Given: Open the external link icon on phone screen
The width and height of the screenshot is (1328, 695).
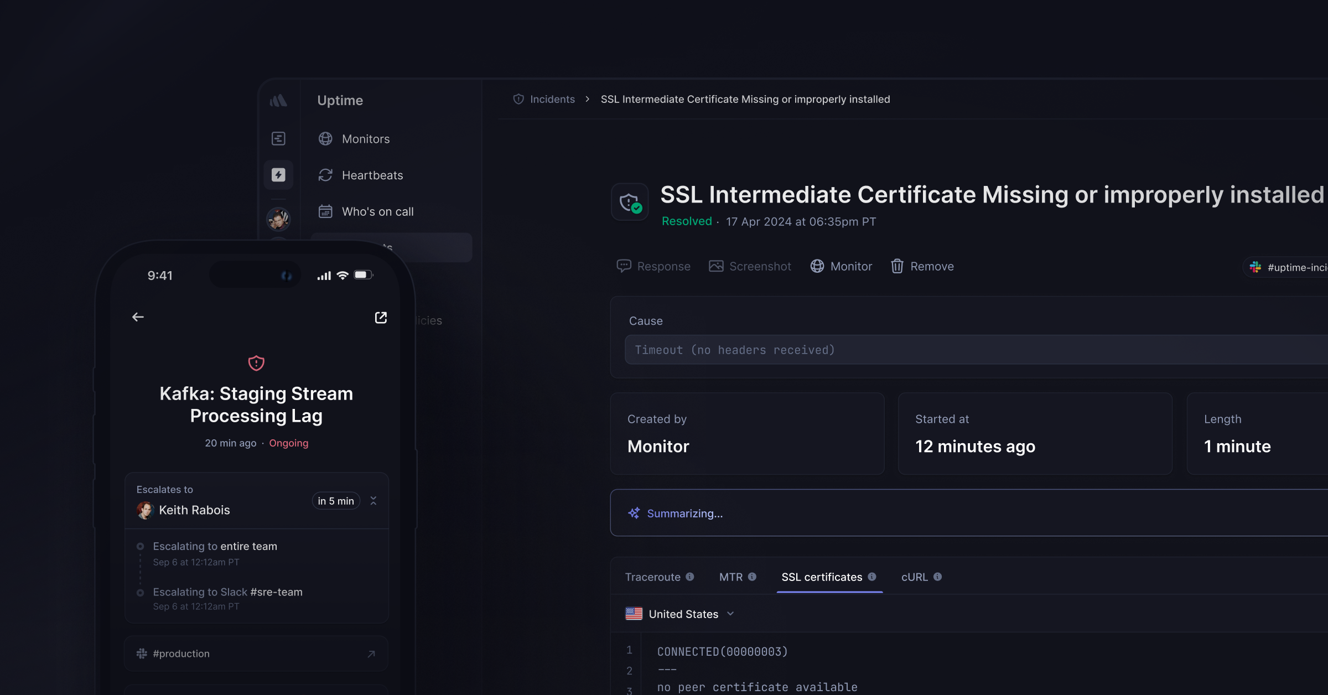Looking at the screenshot, I should [381, 317].
